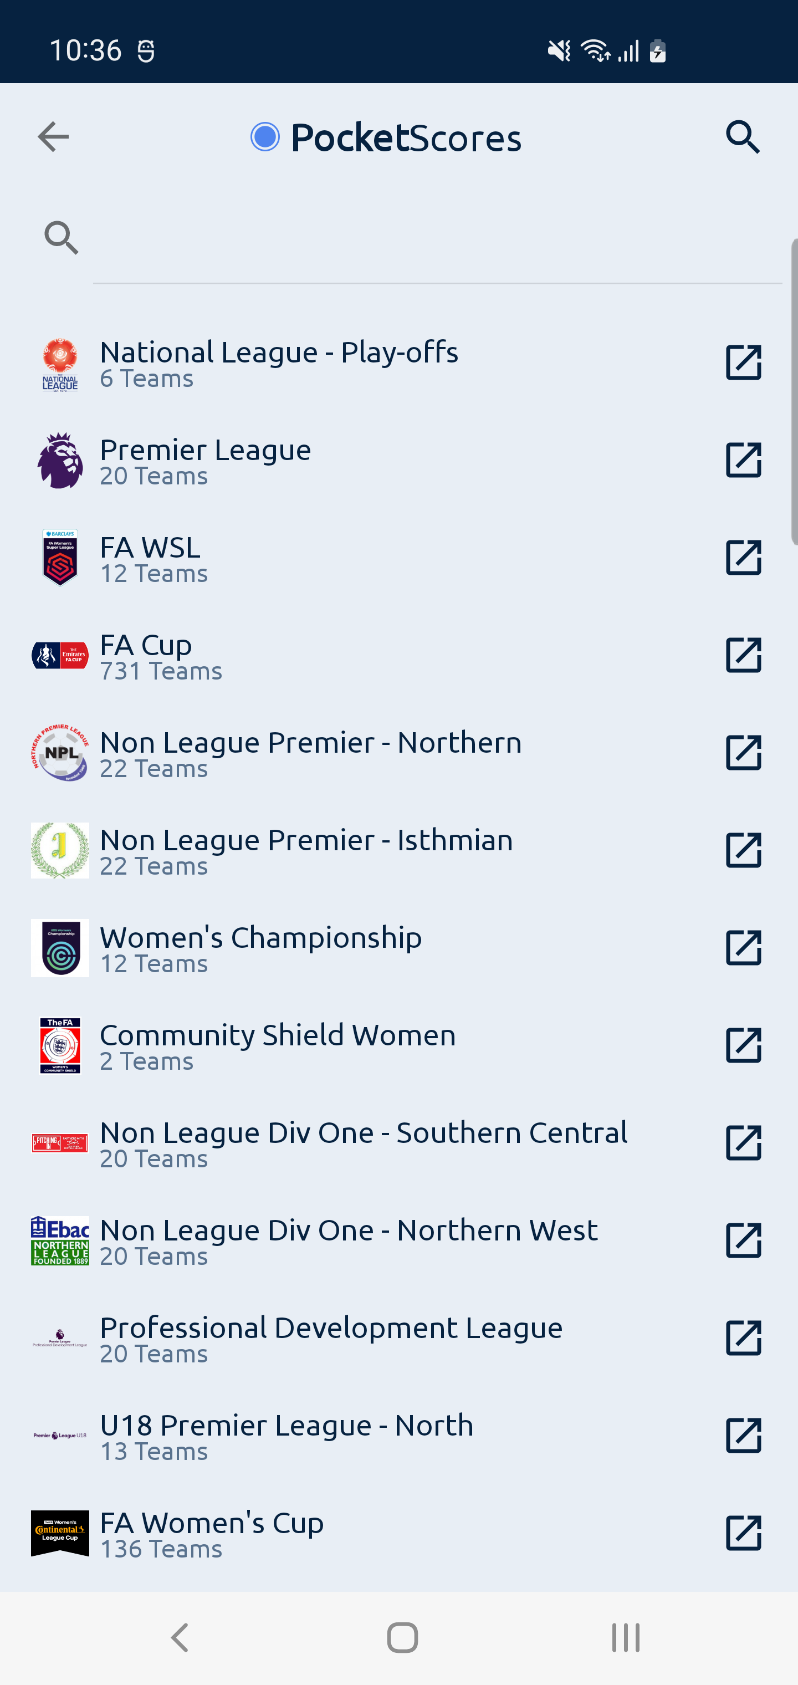Open Non League Premier - Isthmian entry
This screenshot has width=798, height=1685.
[399, 850]
